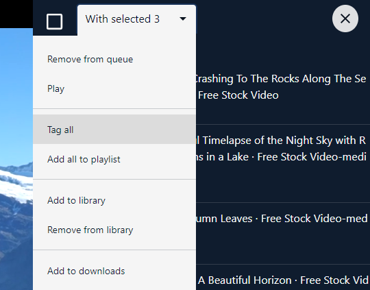
Task: Collapse the With selected 3 dropdown arrow
Action: tap(183, 19)
